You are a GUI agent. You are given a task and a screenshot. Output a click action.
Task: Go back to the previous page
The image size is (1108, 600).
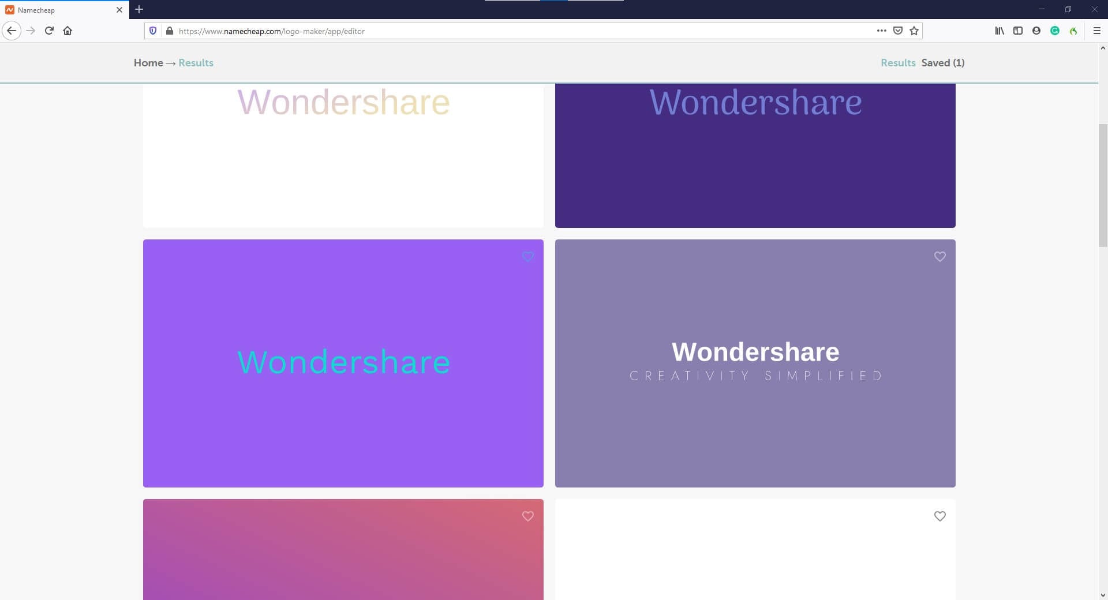[12, 31]
